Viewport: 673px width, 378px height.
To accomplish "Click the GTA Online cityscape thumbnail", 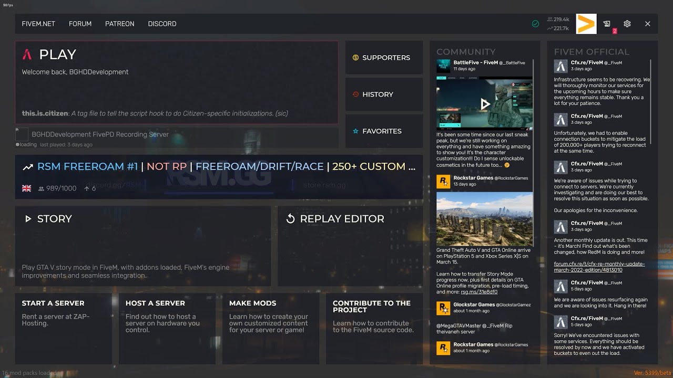I will [484, 219].
